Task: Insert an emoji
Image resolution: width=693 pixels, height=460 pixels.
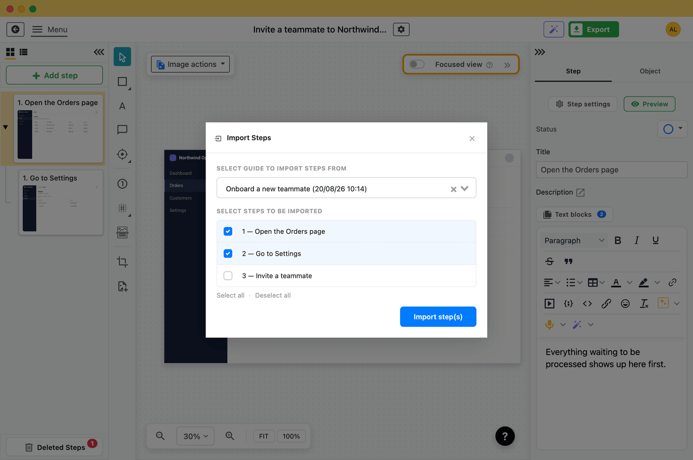Action: point(625,304)
